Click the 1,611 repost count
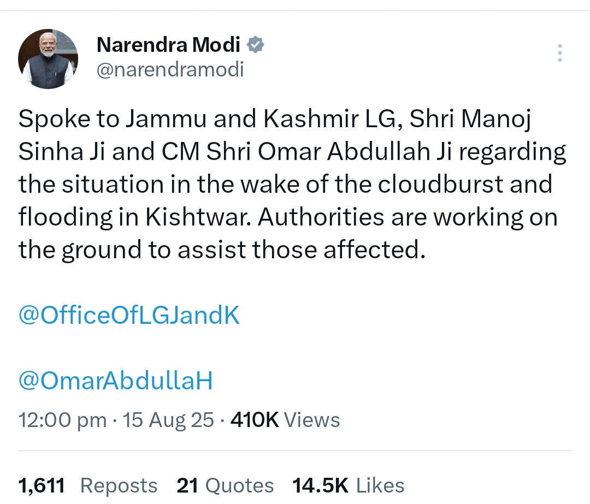Screen dimensions: 590x504 [x=42, y=485]
